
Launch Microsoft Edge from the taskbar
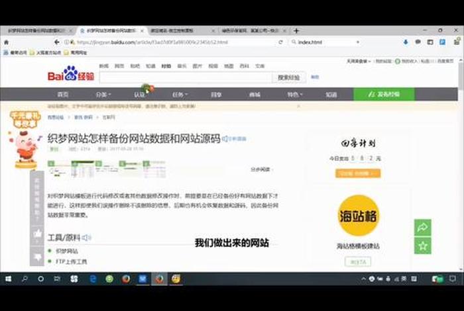(x=93, y=279)
